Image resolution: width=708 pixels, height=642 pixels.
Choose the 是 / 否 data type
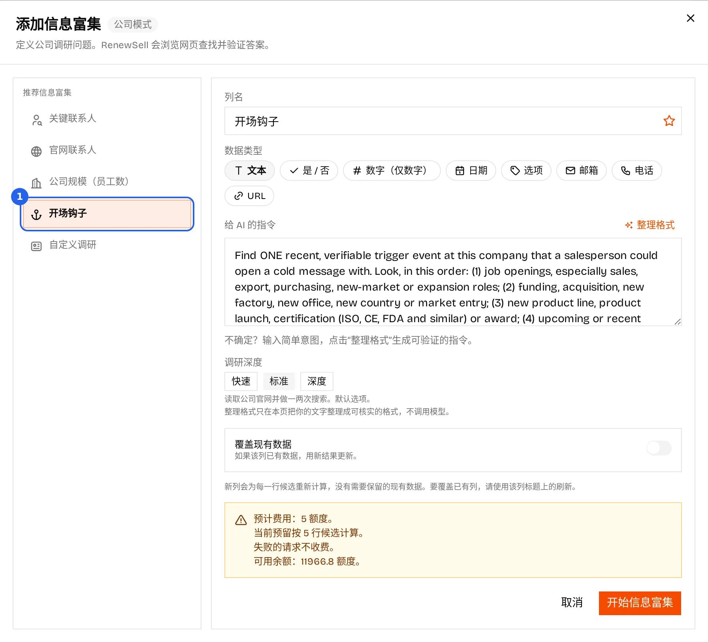tap(309, 171)
